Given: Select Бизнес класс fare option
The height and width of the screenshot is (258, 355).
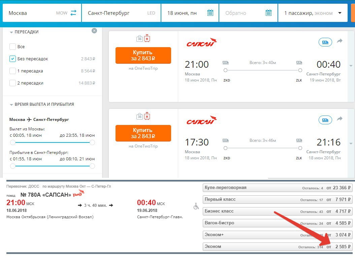Looking at the screenshot, I should pyautogui.click(x=278, y=211).
